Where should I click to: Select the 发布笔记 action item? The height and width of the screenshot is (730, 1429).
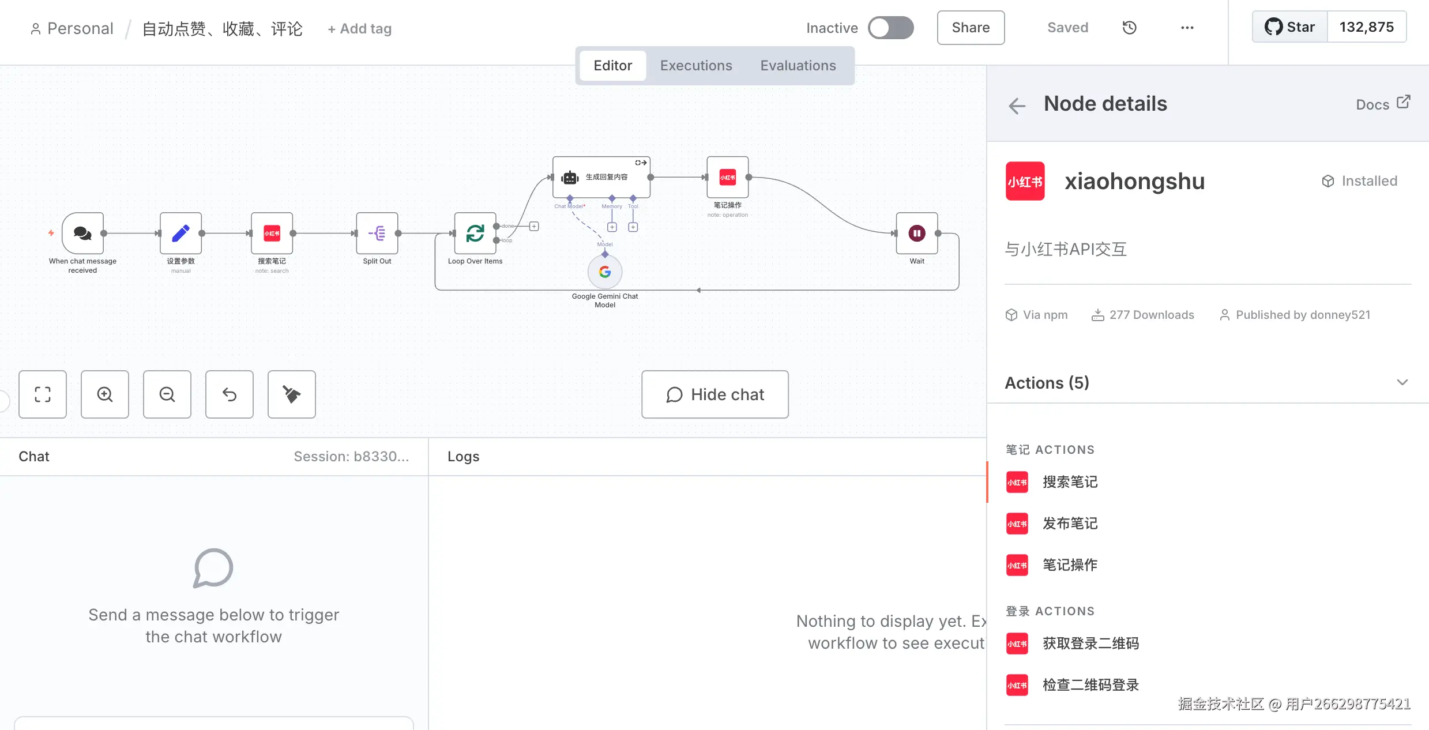[1070, 524]
